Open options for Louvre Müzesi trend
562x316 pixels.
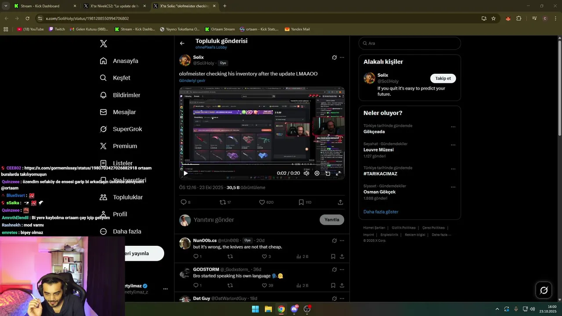[453, 145]
